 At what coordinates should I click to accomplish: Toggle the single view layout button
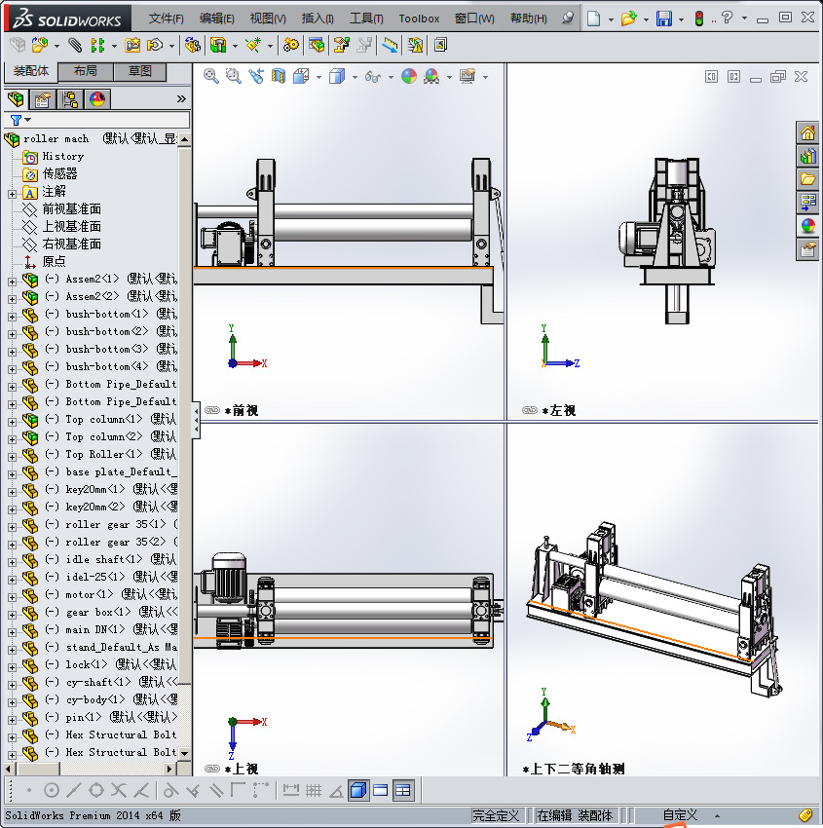point(380,791)
